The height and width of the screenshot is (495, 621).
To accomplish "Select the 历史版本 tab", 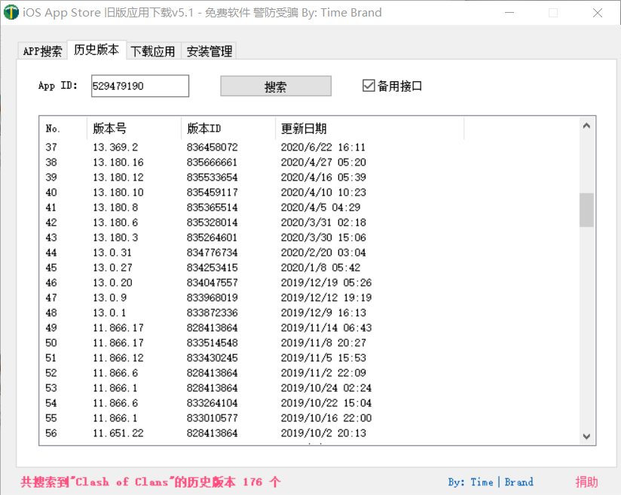I will pyautogui.click(x=96, y=50).
